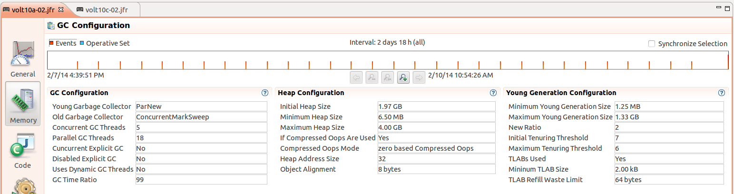Open help for Young Generation Configuration
This screenshot has width=734, height=194.
[722, 93]
